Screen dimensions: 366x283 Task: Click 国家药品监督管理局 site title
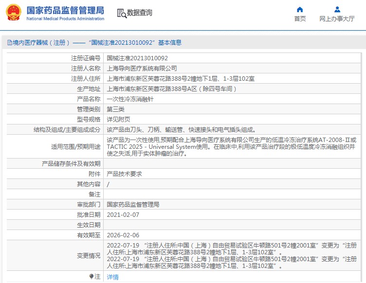tap(65, 11)
